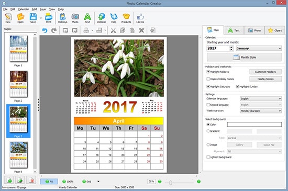Uncheck Highlight Saturday option

(x=208, y=86)
